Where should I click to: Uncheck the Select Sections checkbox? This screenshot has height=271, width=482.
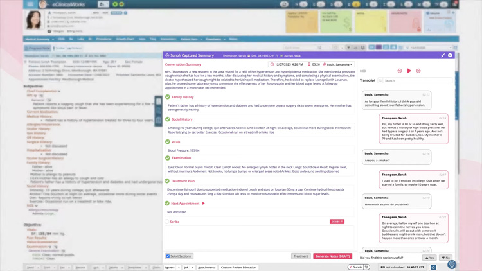pyautogui.click(x=168, y=256)
